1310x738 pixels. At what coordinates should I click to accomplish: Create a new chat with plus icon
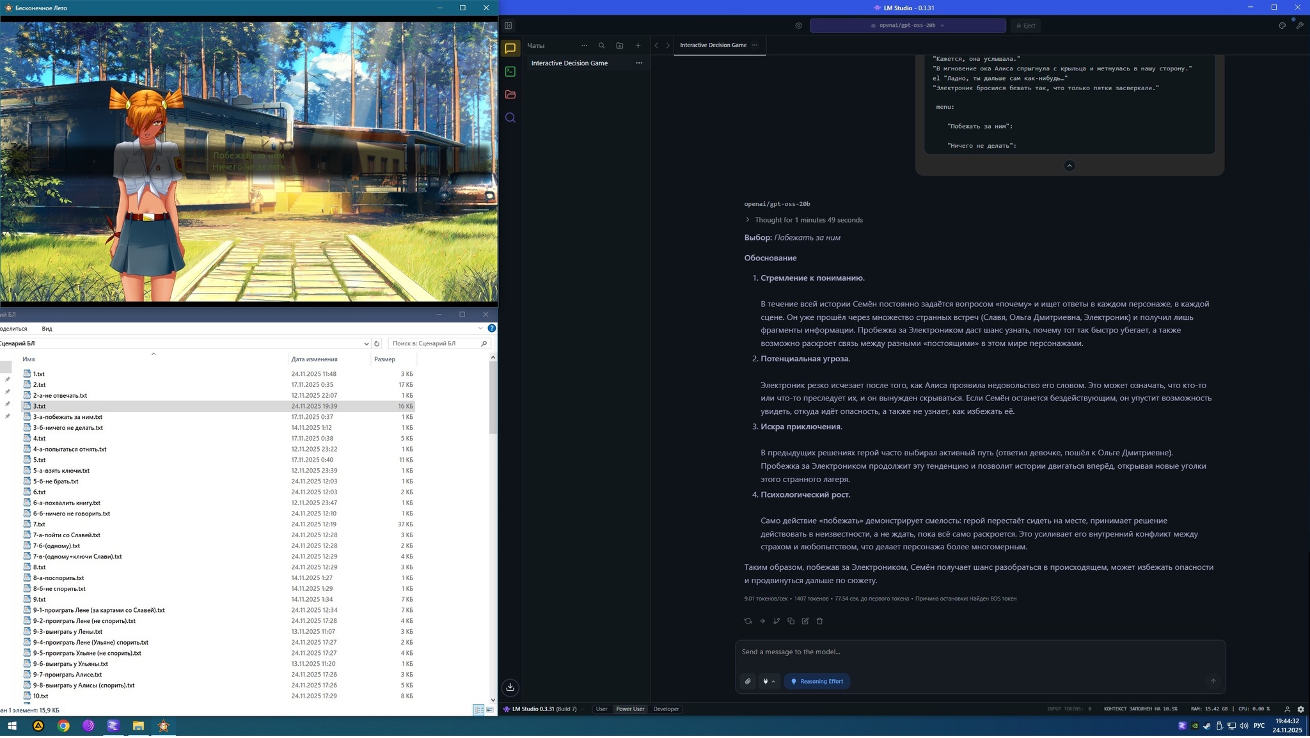638,45
